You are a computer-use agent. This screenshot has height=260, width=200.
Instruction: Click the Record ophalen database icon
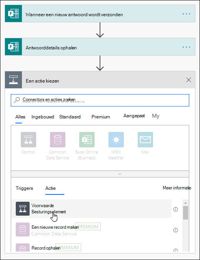(x=23, y=247)
